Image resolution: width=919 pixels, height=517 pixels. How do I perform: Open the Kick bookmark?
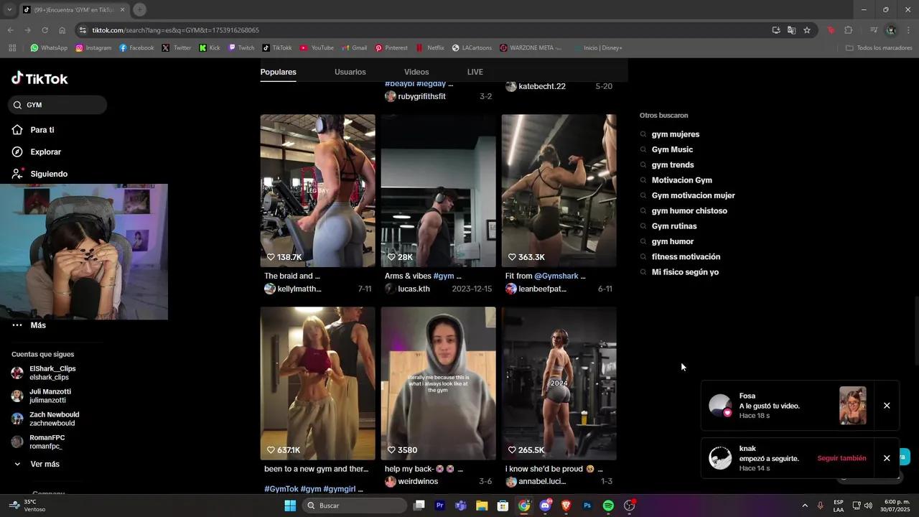(x=210, y=48)
